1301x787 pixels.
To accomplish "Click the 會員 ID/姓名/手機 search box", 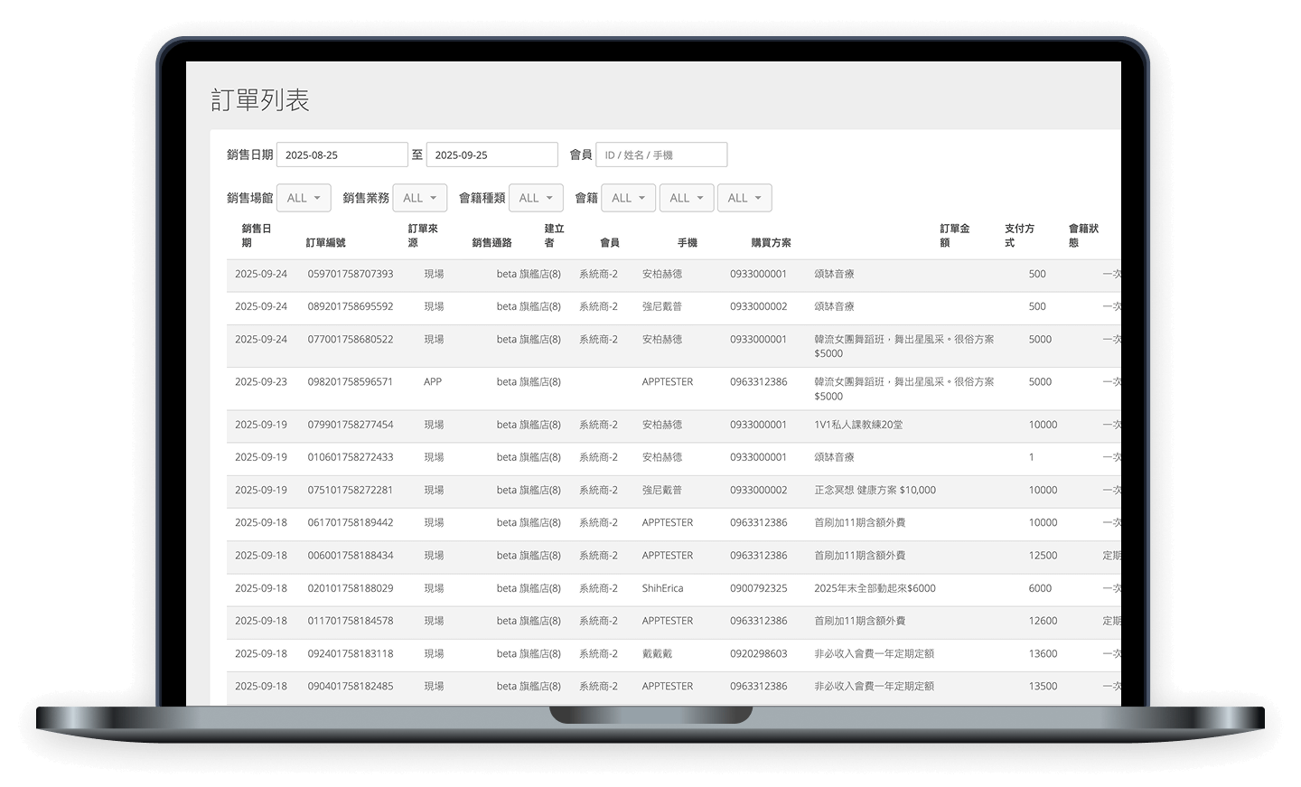I will (660, 154).
